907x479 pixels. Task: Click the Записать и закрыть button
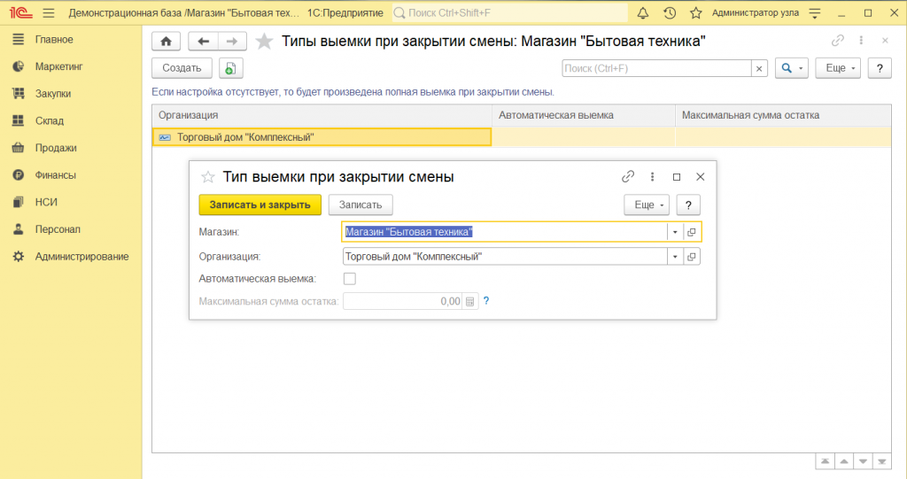tap(260, 205)
